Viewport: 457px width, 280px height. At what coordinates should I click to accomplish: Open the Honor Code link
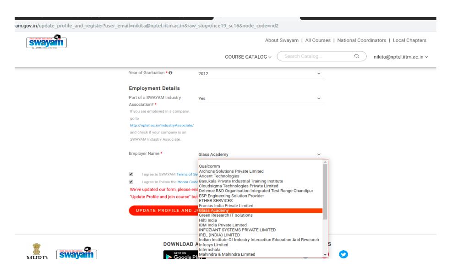pyautogui.click(x=188, y=182)
